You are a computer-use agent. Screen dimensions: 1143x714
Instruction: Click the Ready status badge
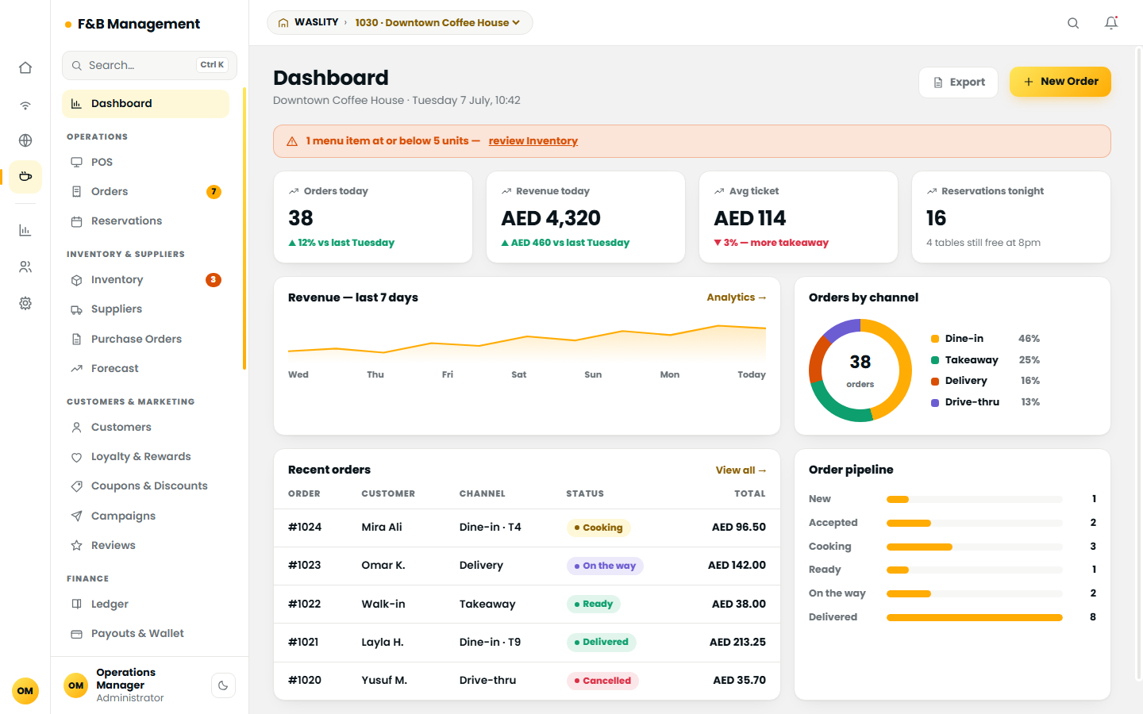point(594,604)
